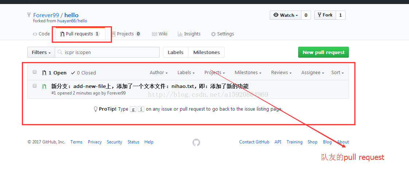Click Forever99 author link under pull request
Viewport: 409px width, 181px height.
(116, 93)
